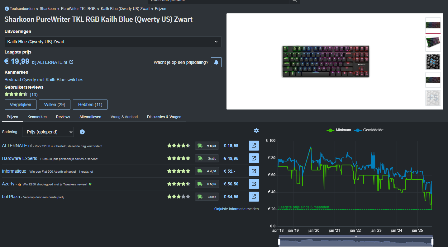Click ALTERNATE.nl price € 19,99 in list
The width and height of the screenshot is (448, 247).
(231, 146)
